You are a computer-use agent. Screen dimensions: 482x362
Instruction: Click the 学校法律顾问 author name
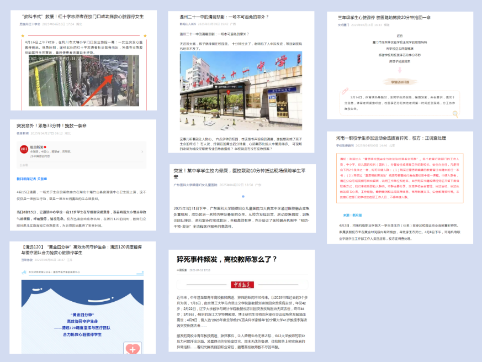(x=345, y=145)
